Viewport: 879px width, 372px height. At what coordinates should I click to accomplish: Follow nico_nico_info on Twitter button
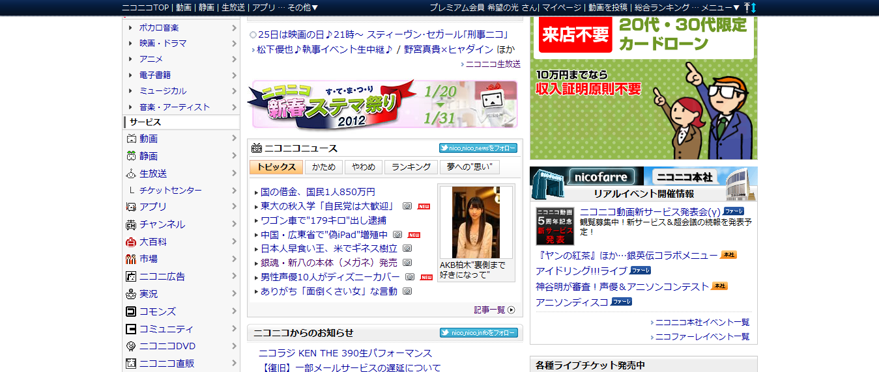coord(479,333)
